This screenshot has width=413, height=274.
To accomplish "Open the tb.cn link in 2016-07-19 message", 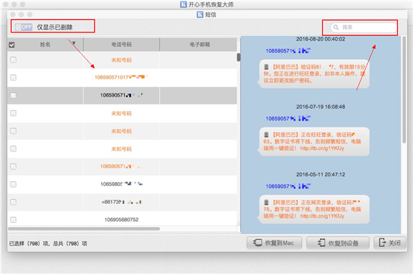I will pyautogui.click(x=322, y=148).
